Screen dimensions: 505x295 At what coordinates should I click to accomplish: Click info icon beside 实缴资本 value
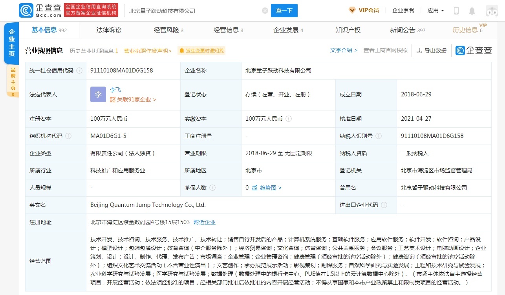(289, 119)
